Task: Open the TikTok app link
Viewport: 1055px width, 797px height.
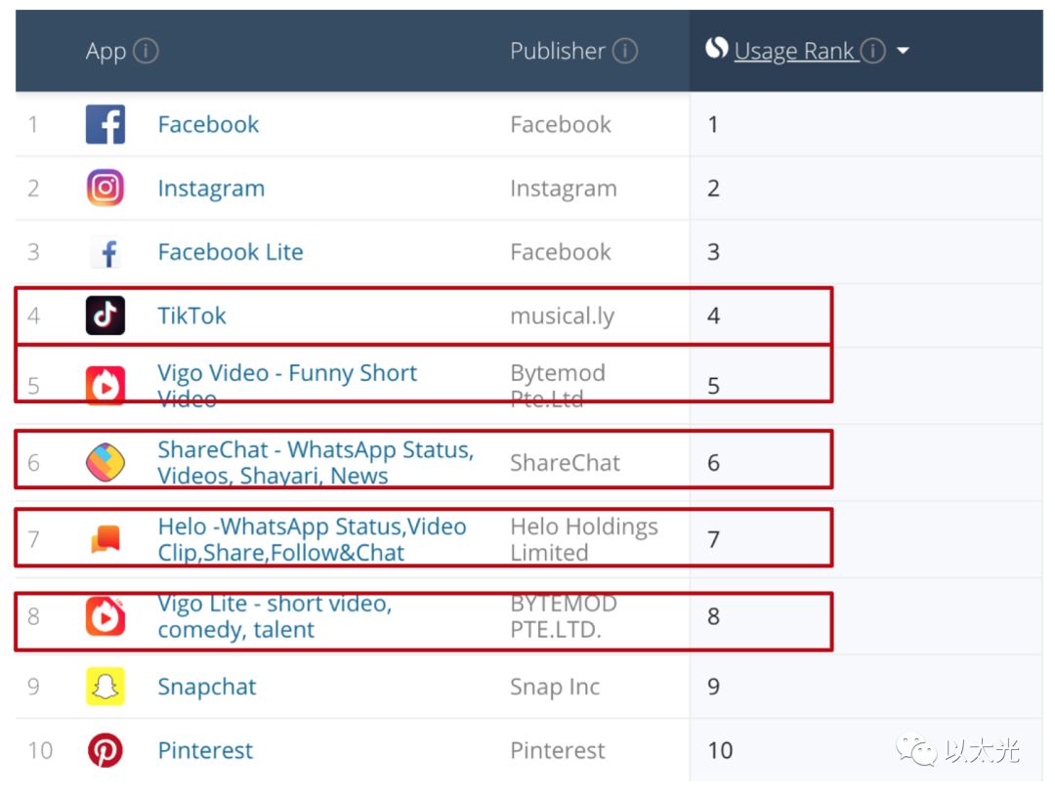Action: click(x=191, y=316)
